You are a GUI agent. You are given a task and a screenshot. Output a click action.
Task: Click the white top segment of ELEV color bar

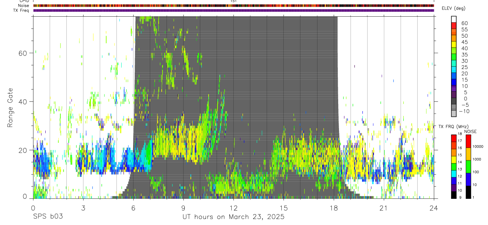[x=454, y=19]
